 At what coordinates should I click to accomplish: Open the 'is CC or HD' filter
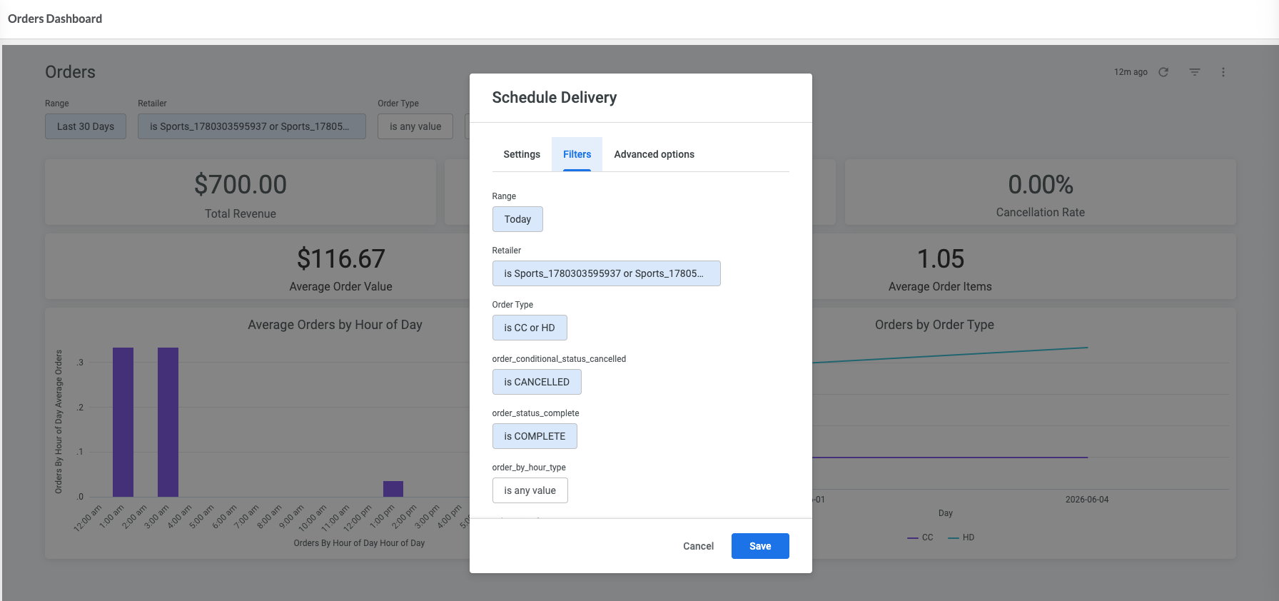coord(530,328)
